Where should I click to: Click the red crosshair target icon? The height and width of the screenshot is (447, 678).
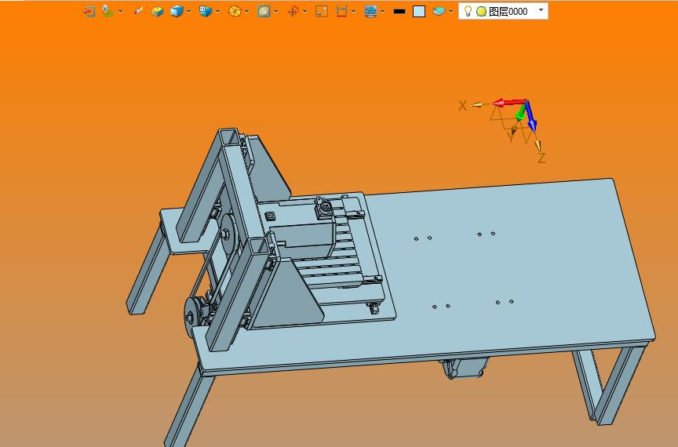pos(293,11)
